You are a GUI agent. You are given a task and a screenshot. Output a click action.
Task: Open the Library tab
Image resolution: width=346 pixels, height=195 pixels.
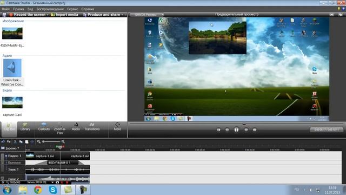tap(25, 127)
